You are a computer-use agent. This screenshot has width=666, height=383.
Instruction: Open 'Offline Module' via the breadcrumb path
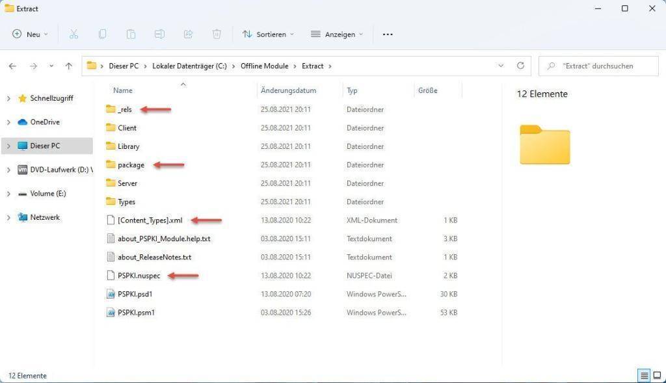264,65
